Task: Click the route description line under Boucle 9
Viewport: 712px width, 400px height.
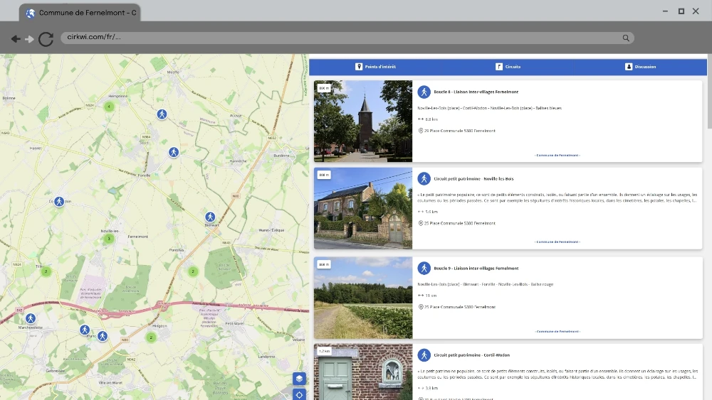Action: point(486,284)
